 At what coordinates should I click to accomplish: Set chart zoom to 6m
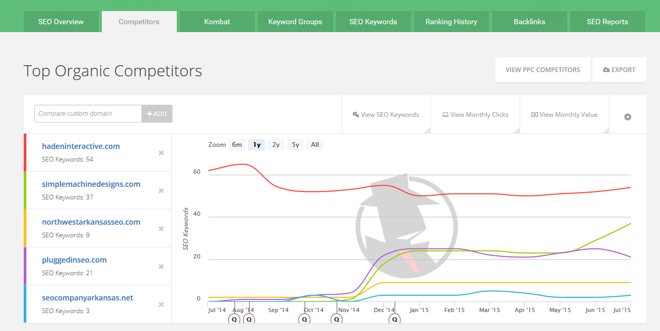[x=237, y=145]
